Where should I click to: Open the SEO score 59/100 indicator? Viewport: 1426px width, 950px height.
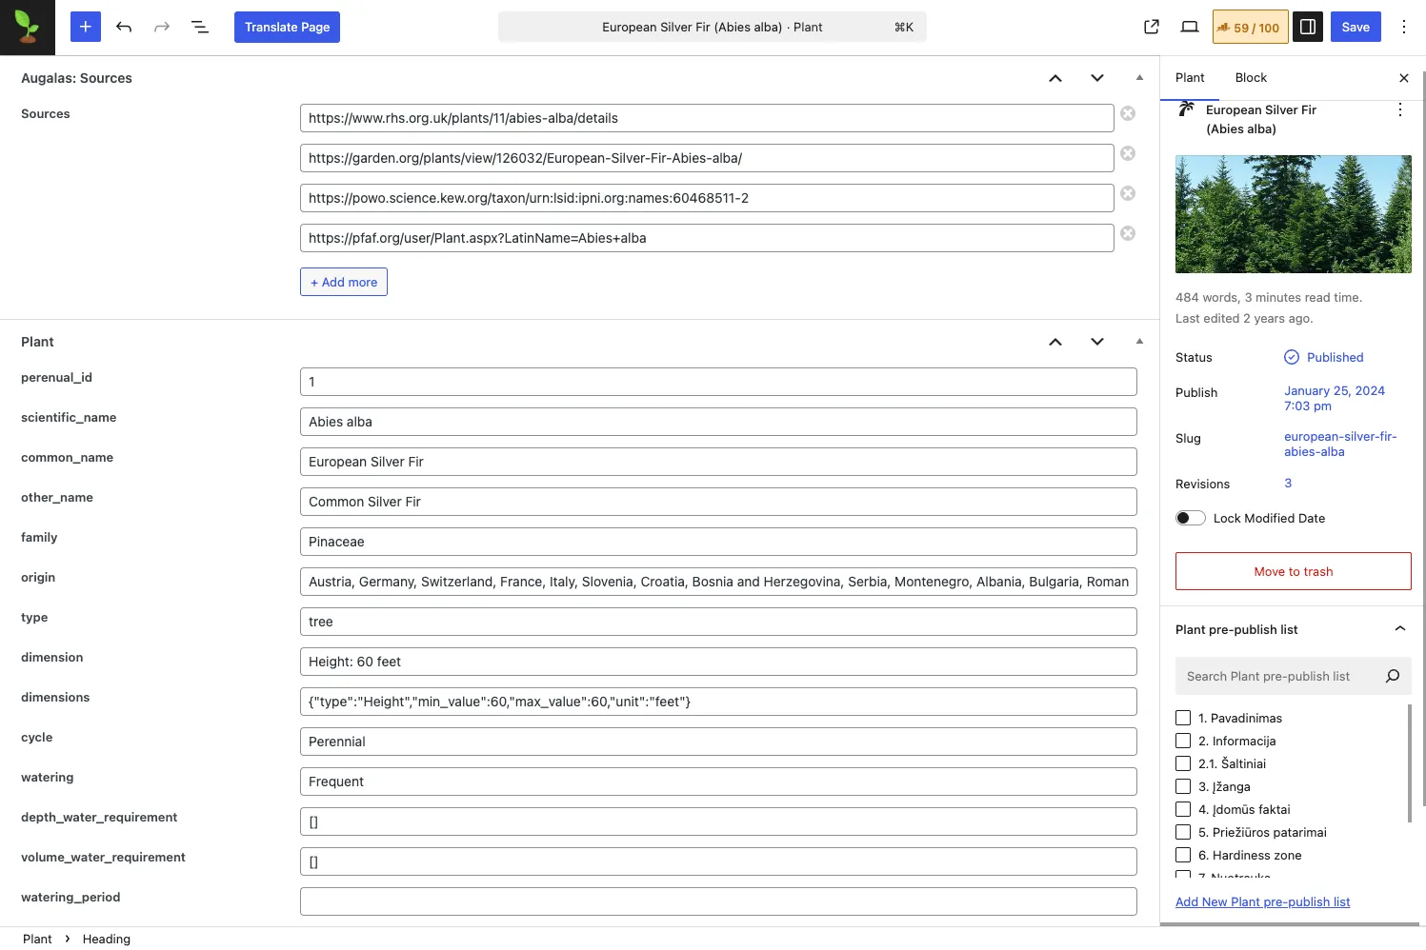pos(1250,27)
